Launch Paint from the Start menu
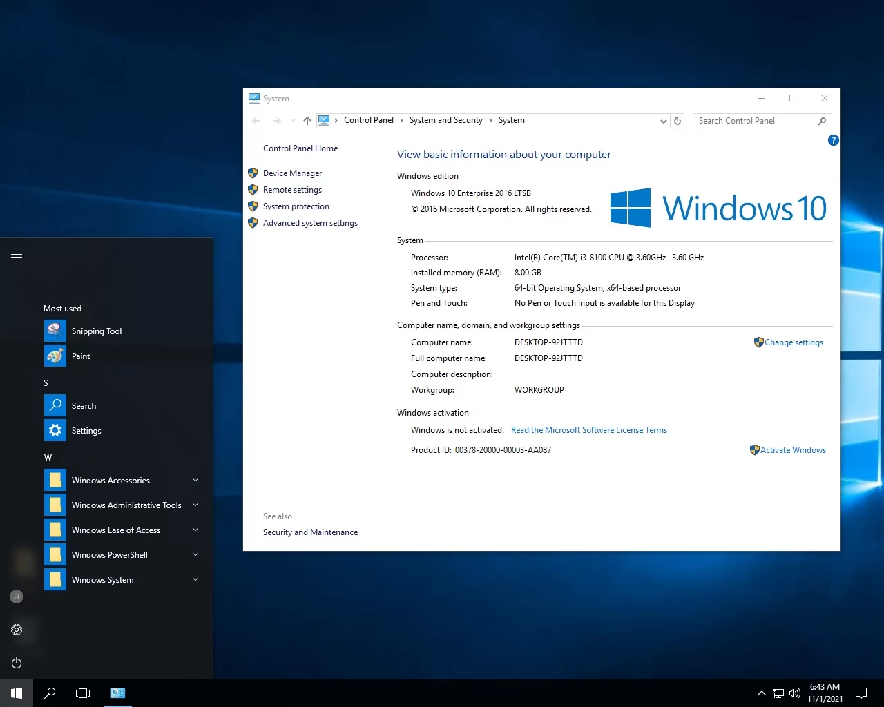This screenshot has width=884, height=707. point(81,356)
